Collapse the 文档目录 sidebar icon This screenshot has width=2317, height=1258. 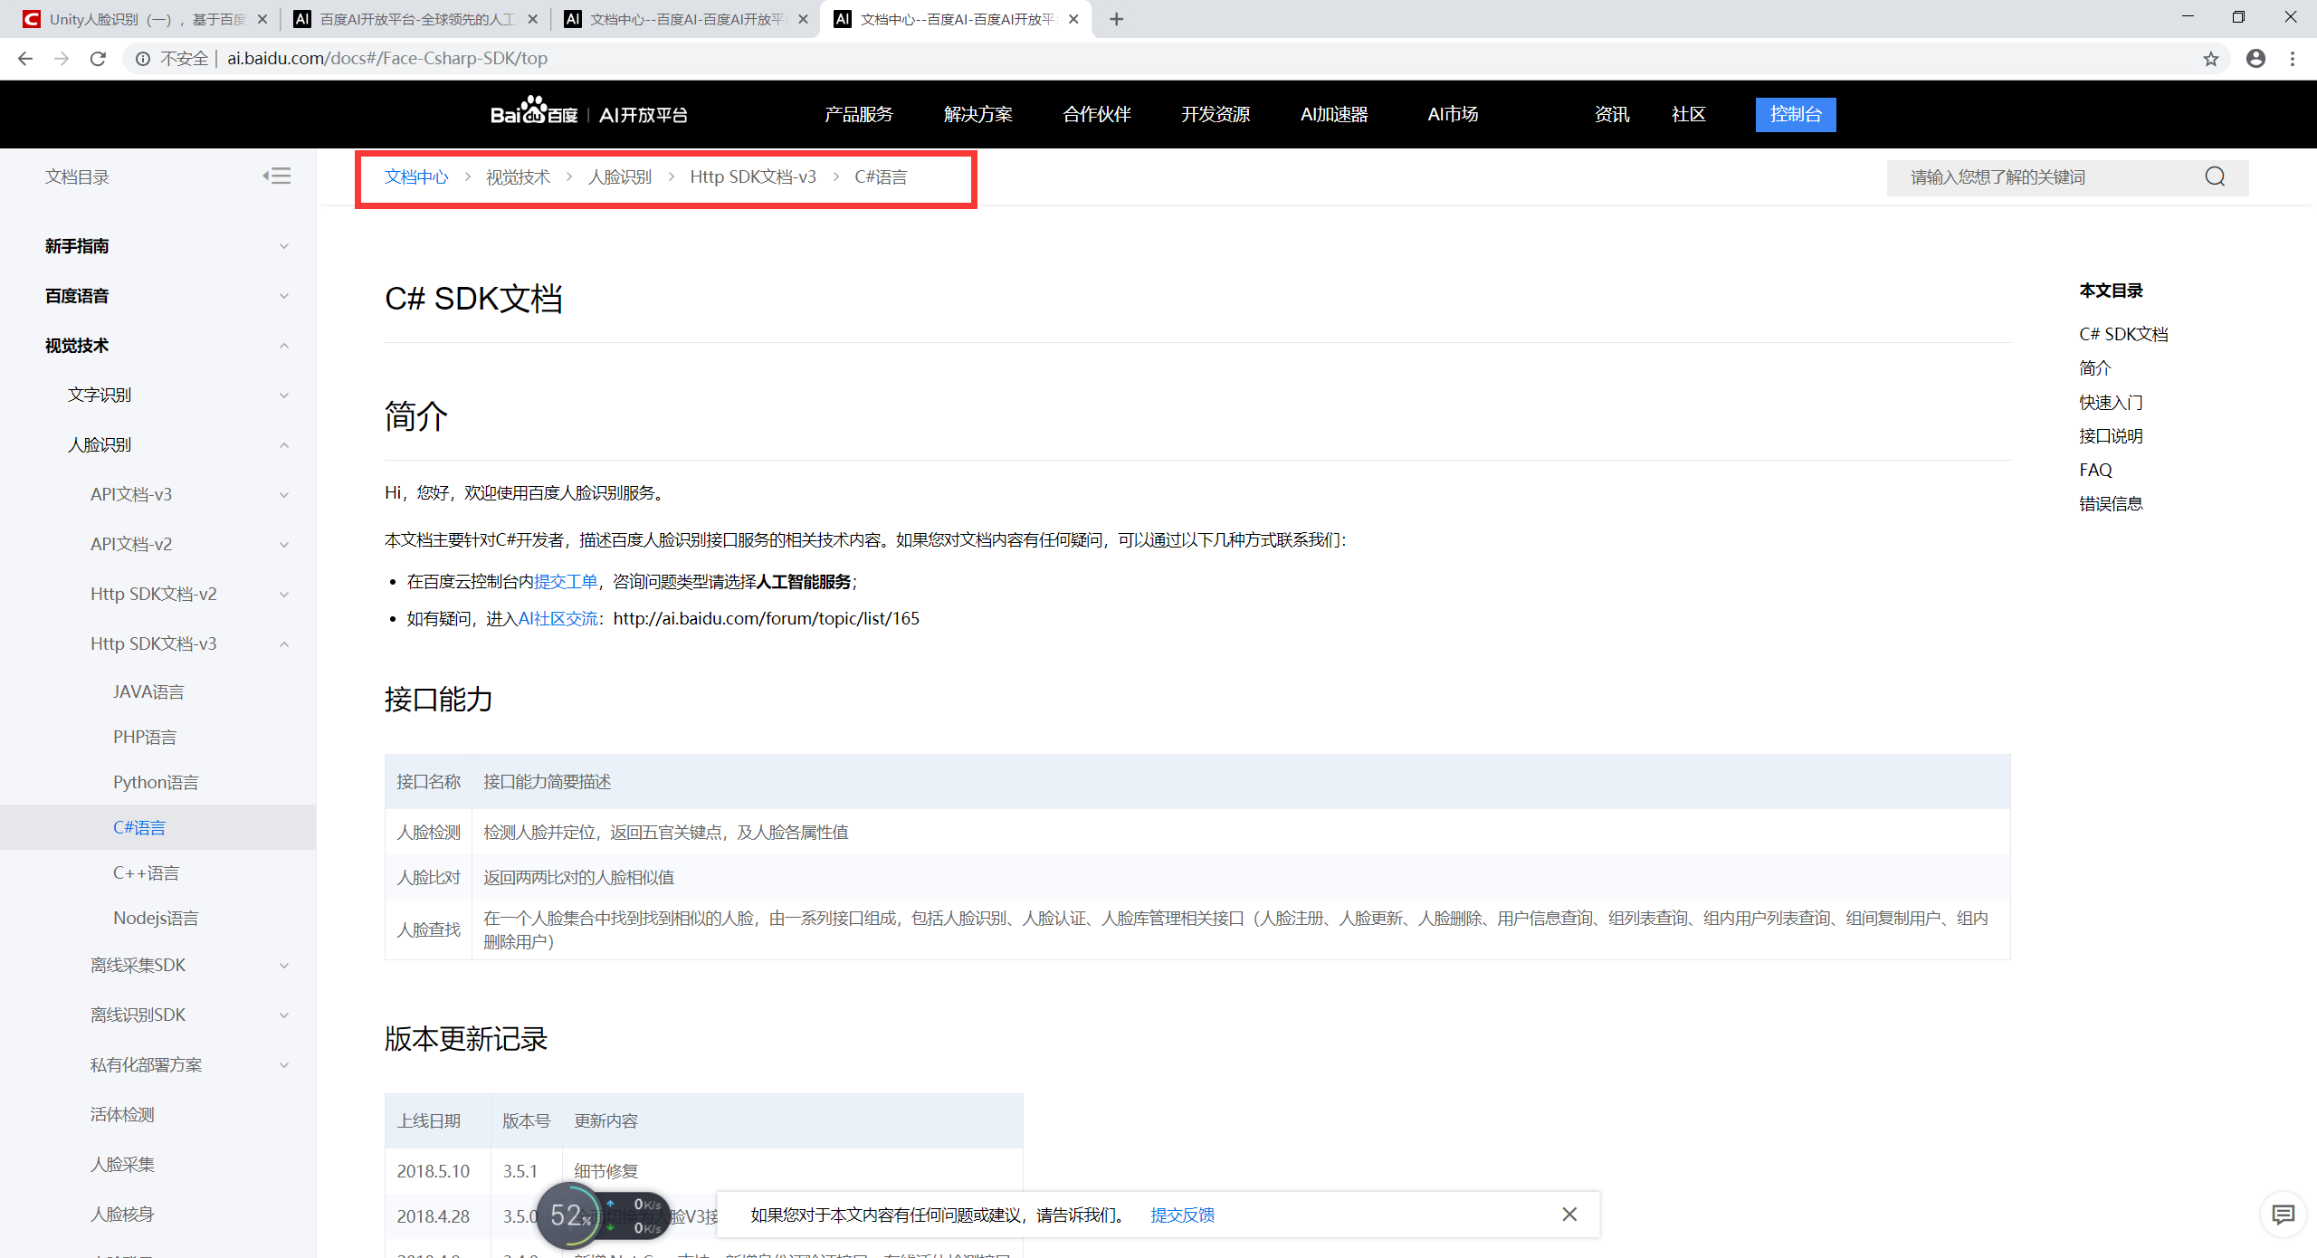tap(277, 176)
